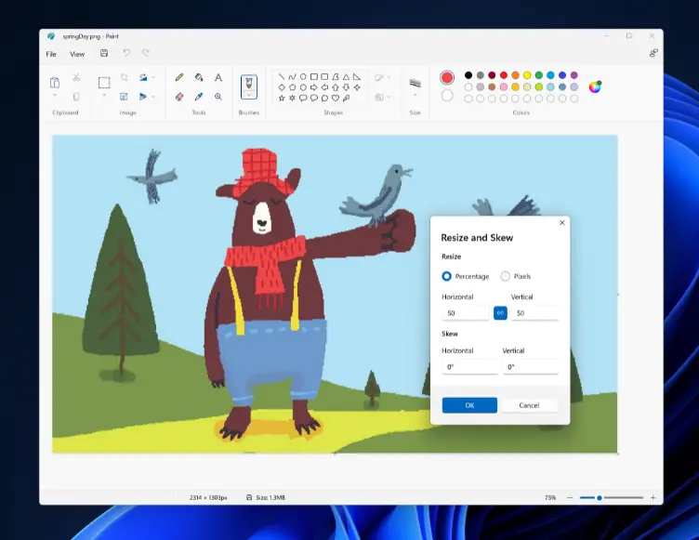Click the Undo arrow

click(x=126, y=53)
